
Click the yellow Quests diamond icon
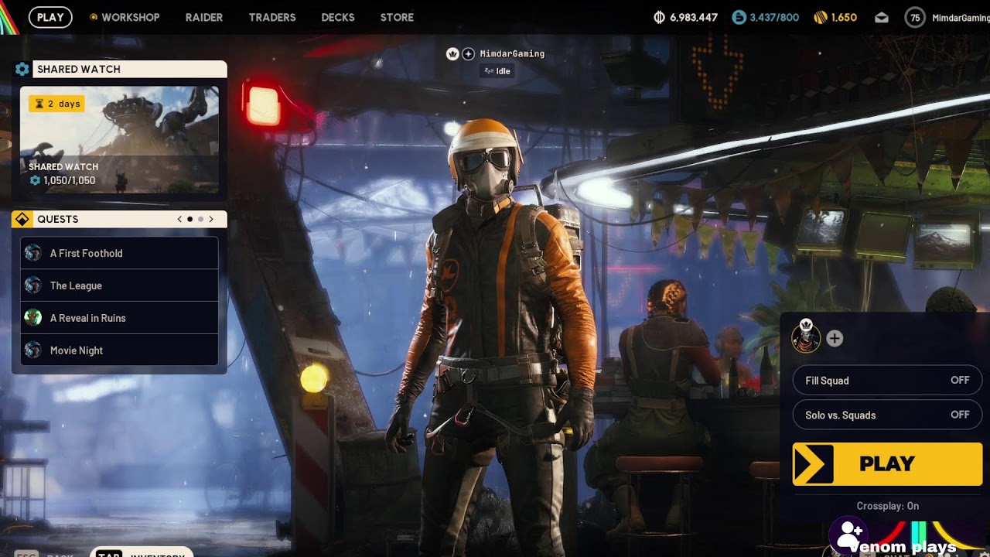(x=22, y=219)
